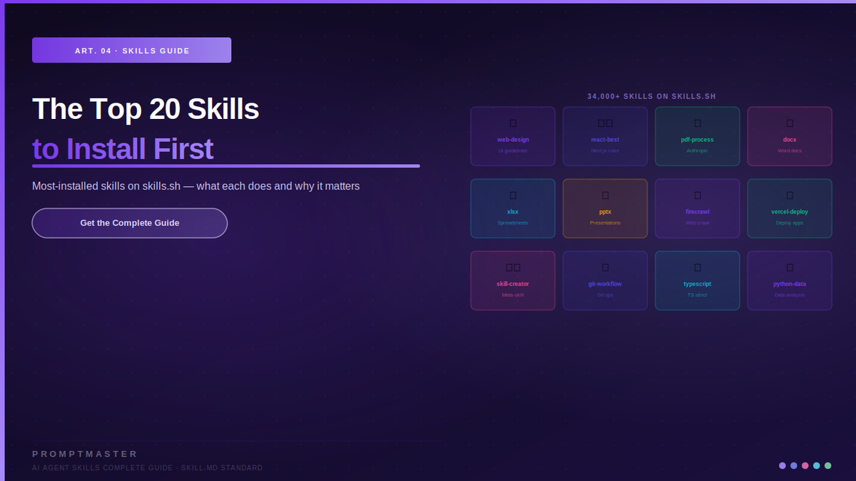Open the skill-creator skill card
The image size is (856, 481).
point(513,280)
